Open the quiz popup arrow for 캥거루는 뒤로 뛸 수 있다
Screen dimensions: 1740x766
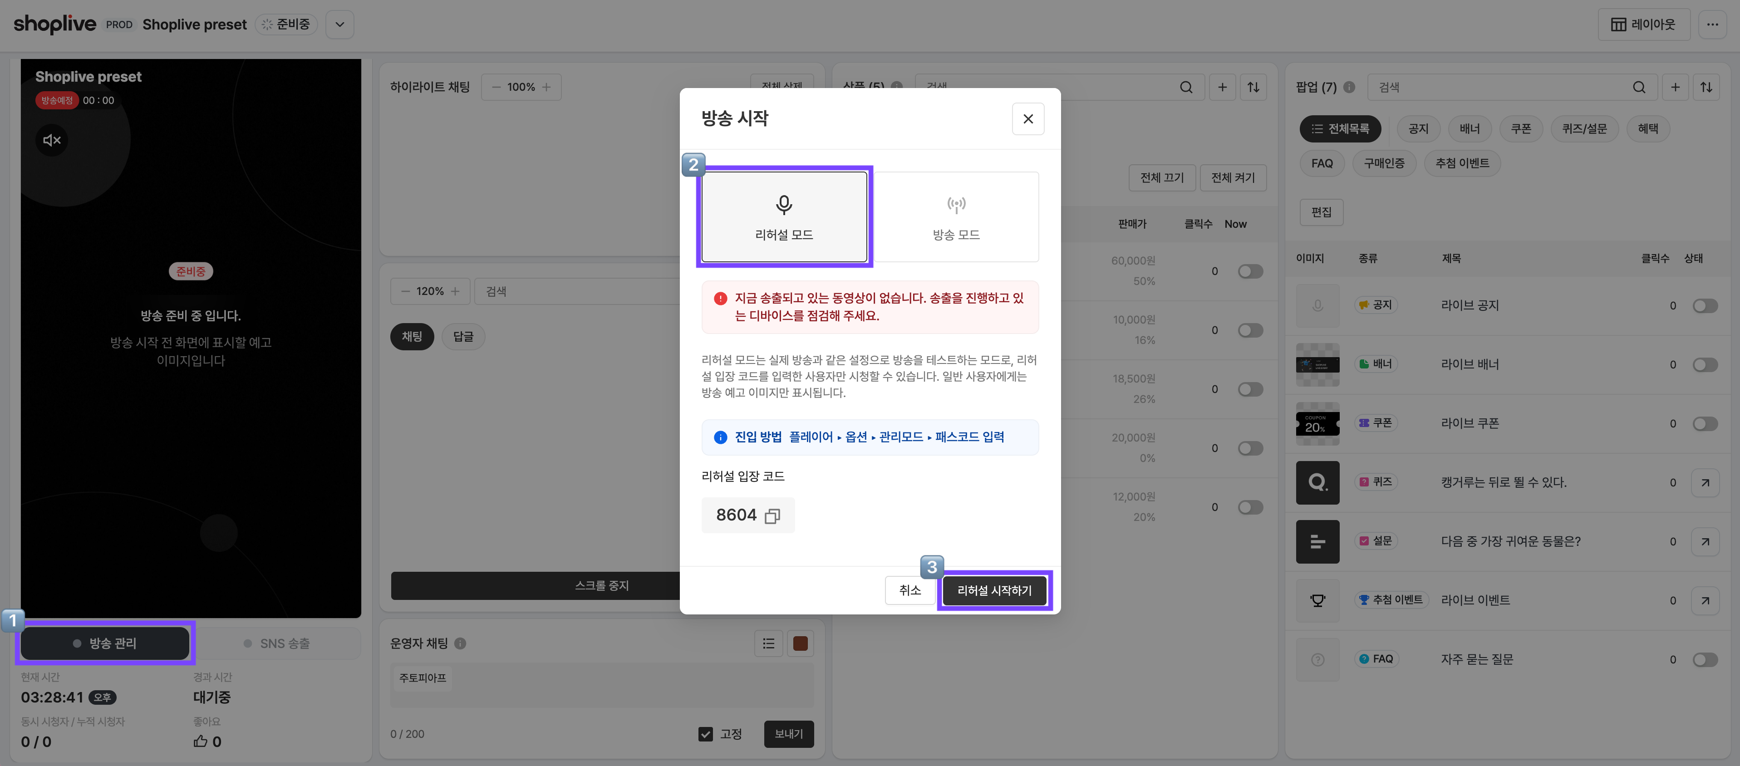coord(1704,482)
